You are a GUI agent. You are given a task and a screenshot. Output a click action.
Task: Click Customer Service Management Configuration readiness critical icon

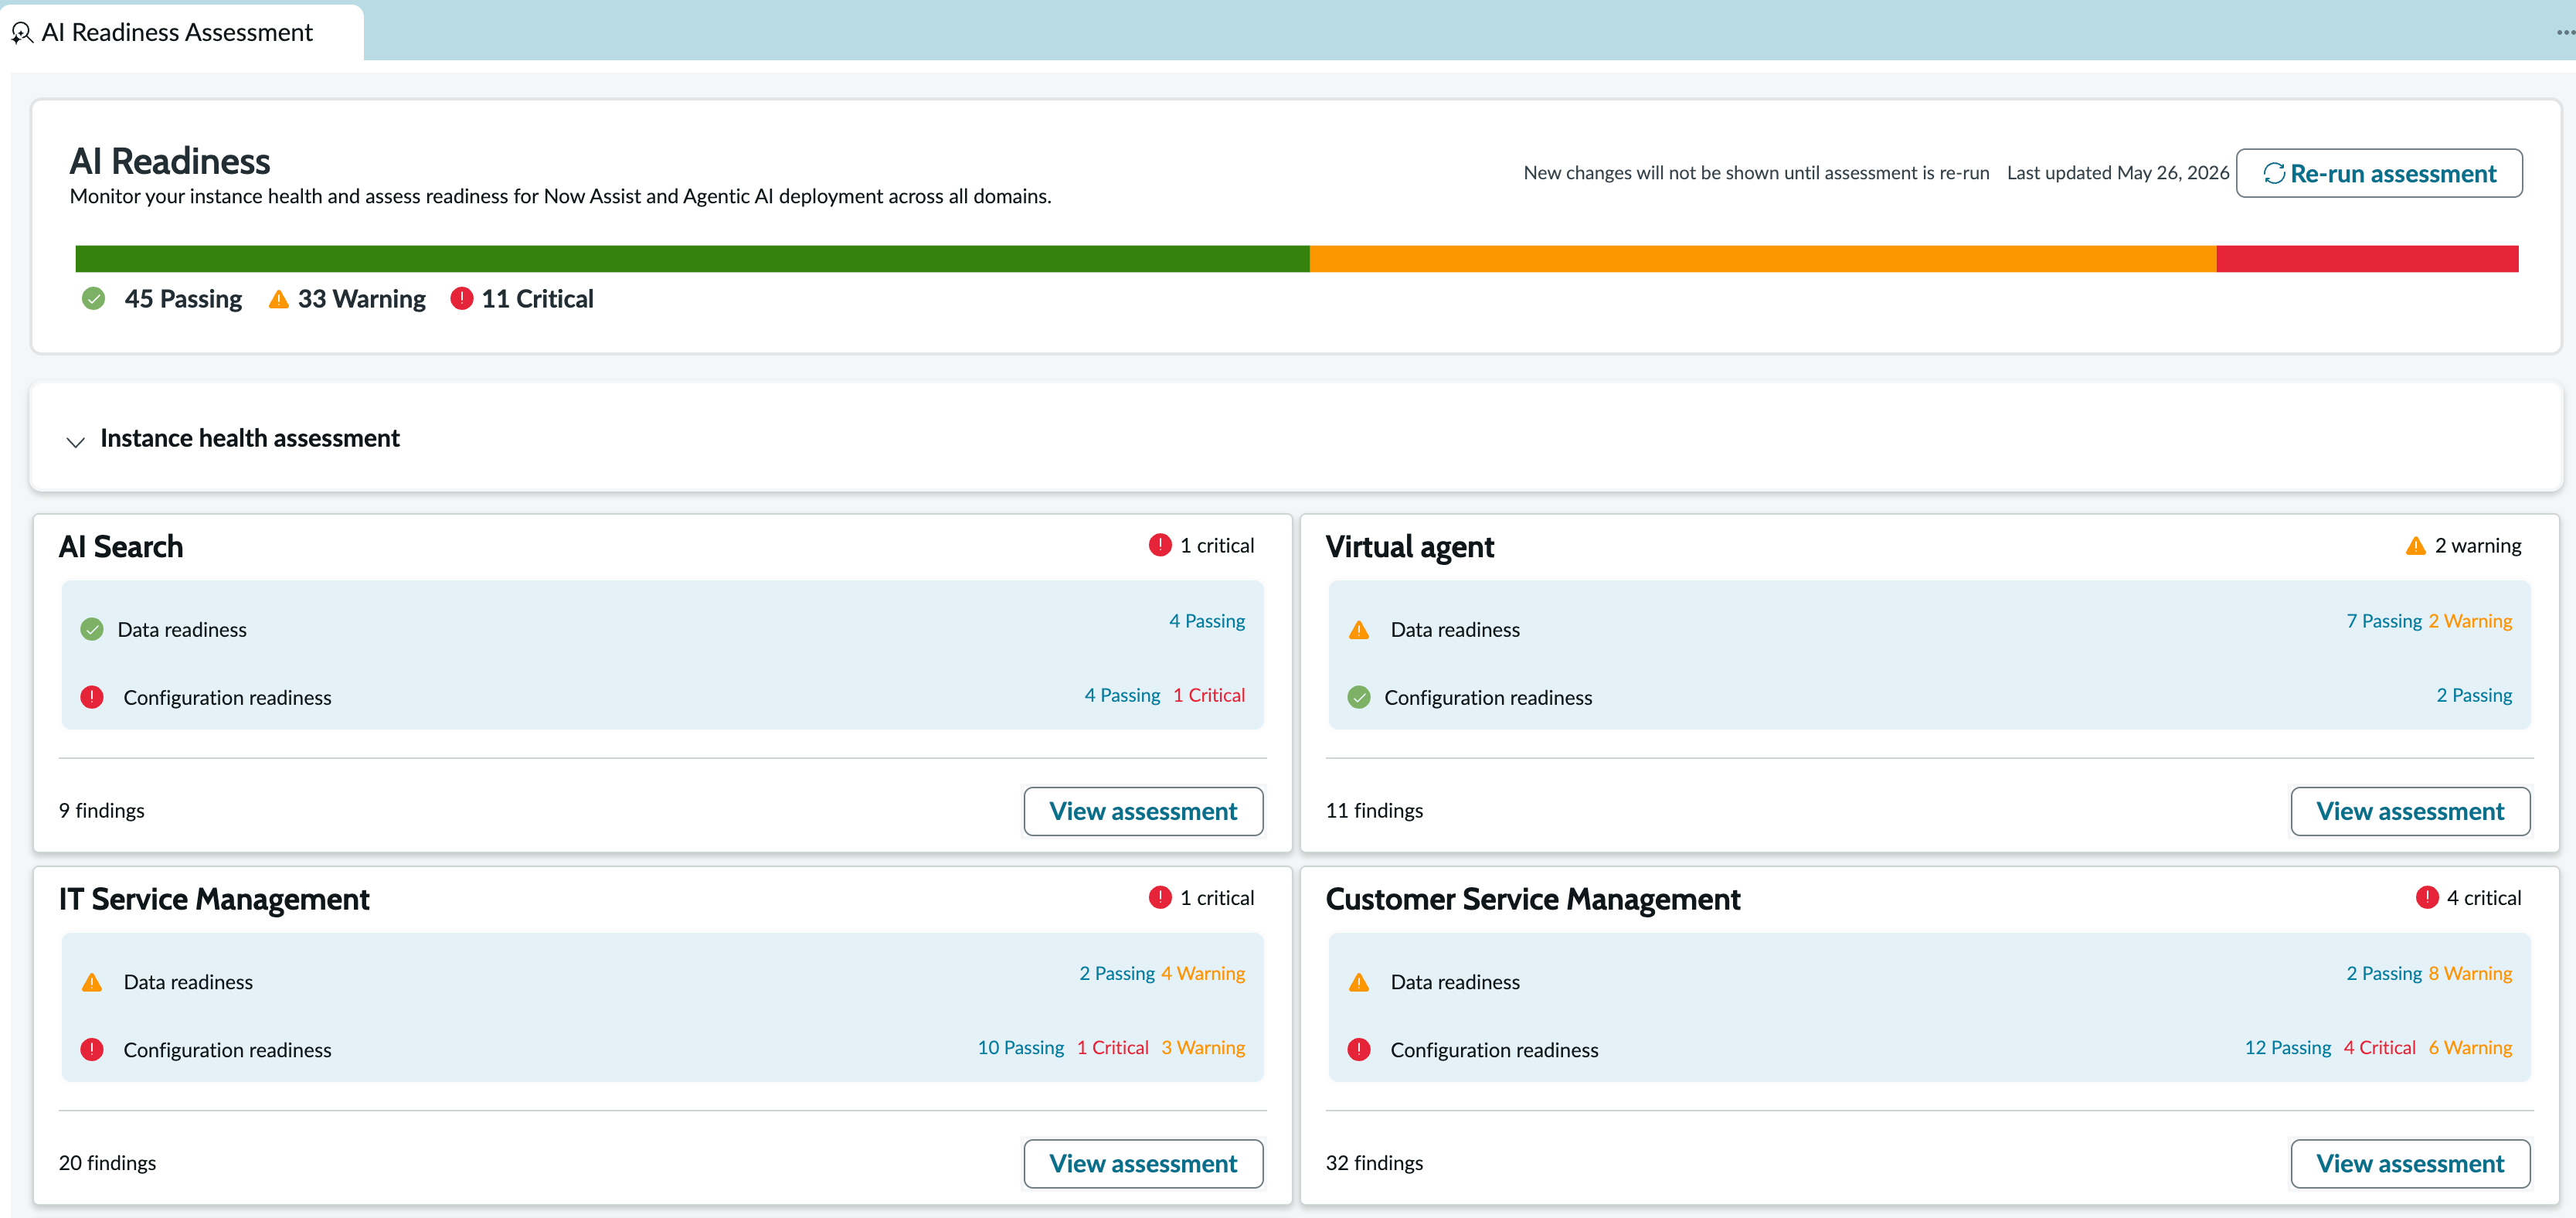(x=1359, y=1049)
